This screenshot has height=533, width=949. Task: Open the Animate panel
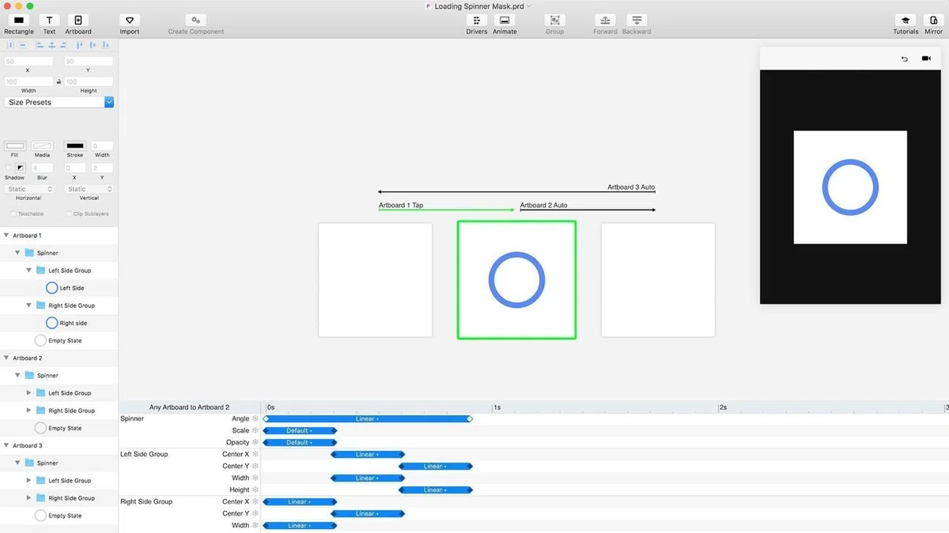(505, 20)
